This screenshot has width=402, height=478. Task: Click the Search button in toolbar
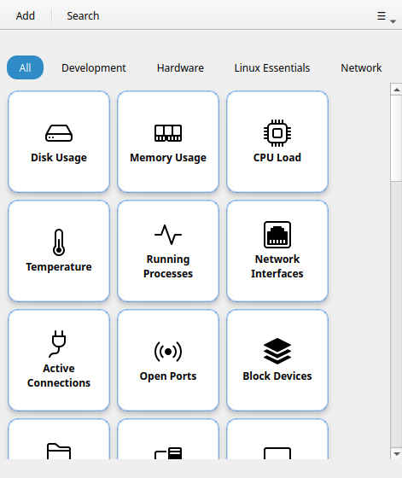(x=83, y=15)
